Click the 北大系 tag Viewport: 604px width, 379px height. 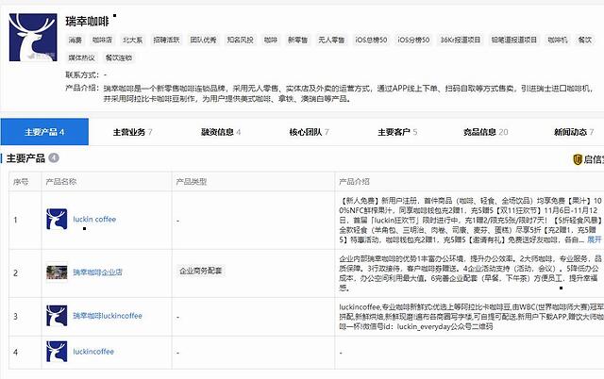click(133, 40)
